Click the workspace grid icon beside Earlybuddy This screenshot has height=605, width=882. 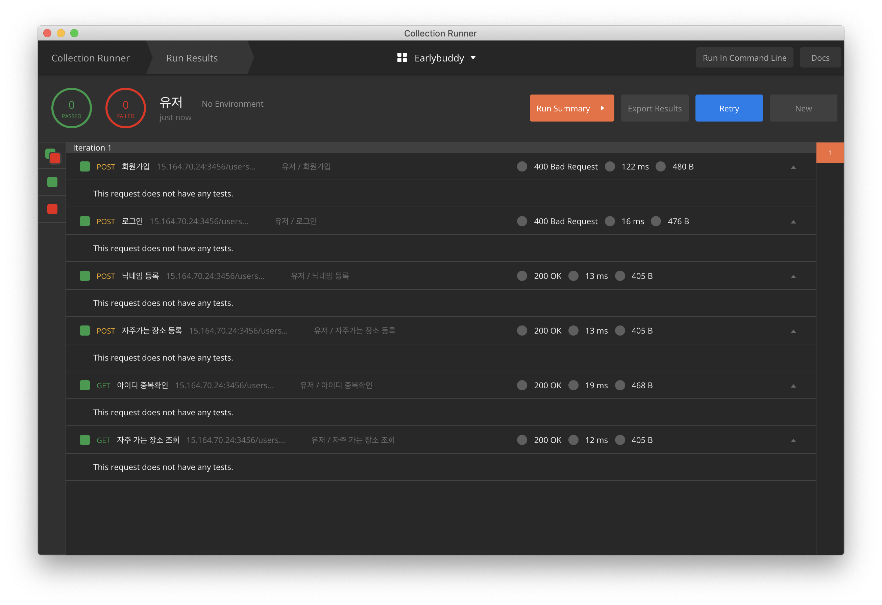tap(402, 58)
